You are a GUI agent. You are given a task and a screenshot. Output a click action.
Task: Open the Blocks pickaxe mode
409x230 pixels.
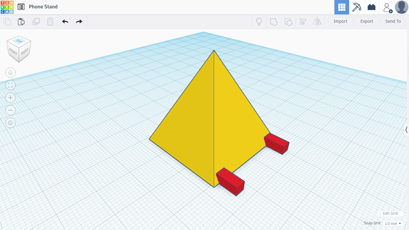[x=357, y=7]
